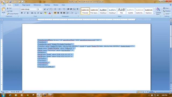Image resolution: width=172 pixels, height=97 pixels.
Task: Open the References tab
Action: click(37, 5)
